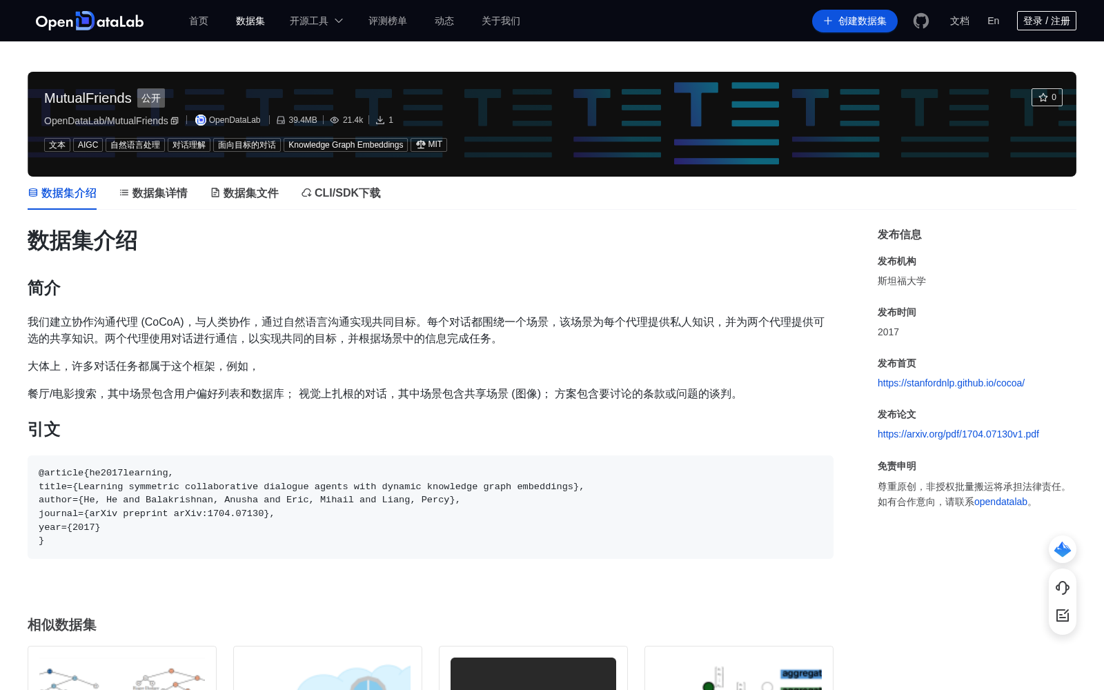
Task: Click the cloud illustration similar dataset card
Action: point(328,668)
